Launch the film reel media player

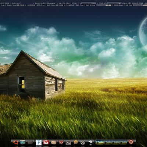pyautogui.click(x=83, y=142)
